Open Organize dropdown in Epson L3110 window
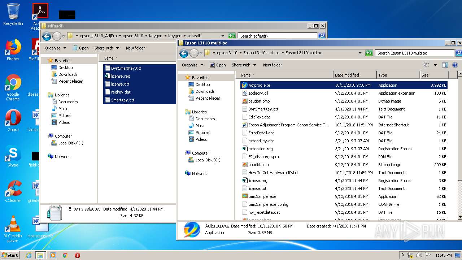This screenshot has width=462, height=260. coord(192,65)
